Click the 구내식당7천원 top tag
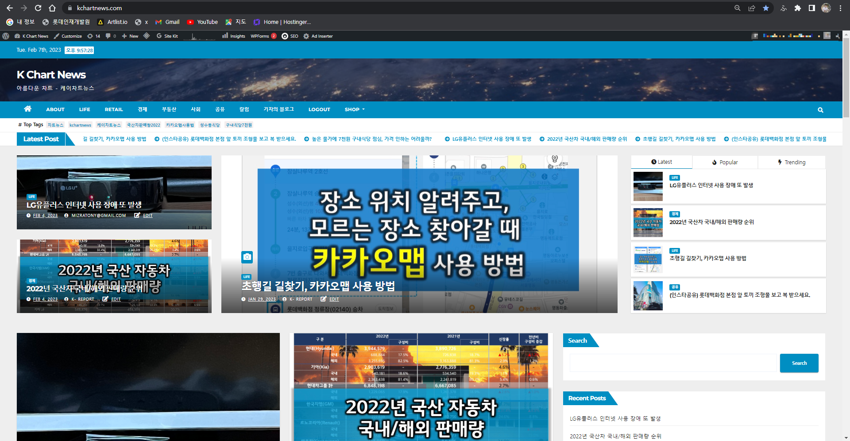Image resolution: width=850 pixels, height=441 pixels. click(x=239, y=125)
